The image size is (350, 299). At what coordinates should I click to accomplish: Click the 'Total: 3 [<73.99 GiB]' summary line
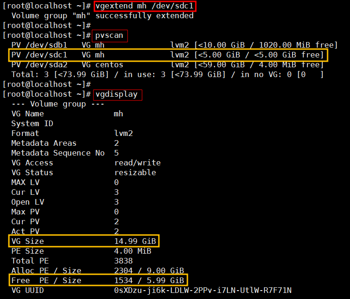click(167, 75)
